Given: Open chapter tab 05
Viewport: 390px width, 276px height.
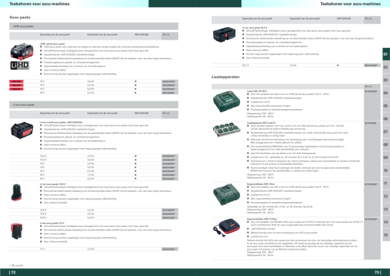Looking at the screenshot, I should (386, 106).
